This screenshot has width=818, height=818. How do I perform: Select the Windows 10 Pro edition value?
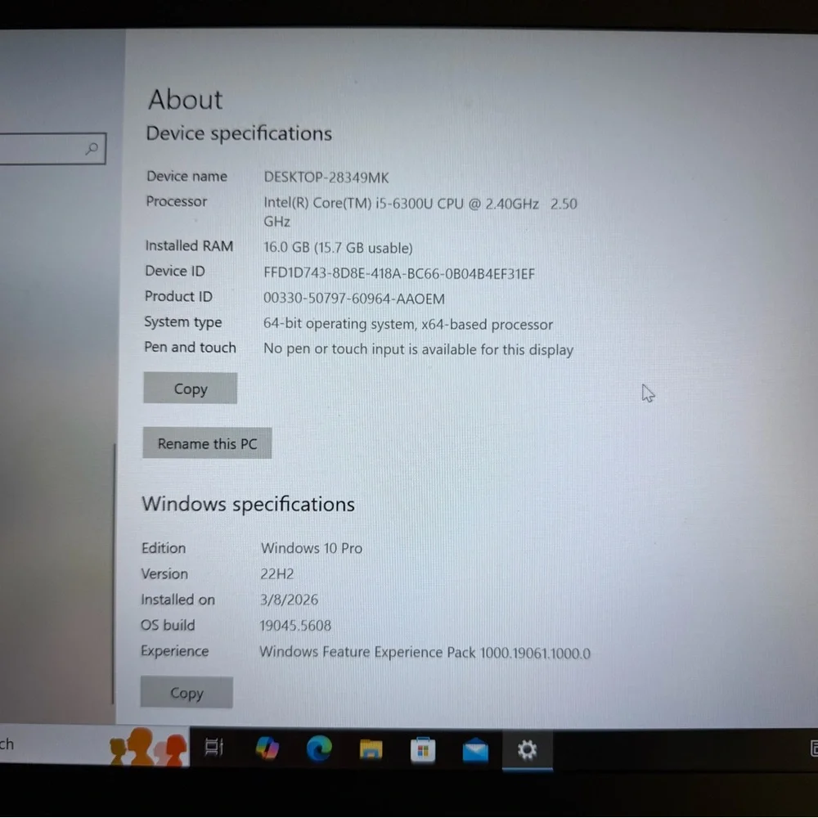[x=312, y=548]
